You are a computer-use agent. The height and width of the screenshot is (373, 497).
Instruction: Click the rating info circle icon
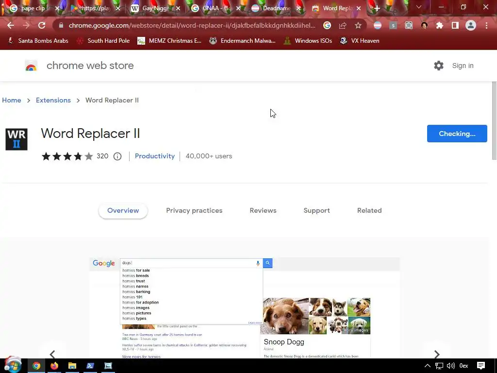(x=117, y=156)
